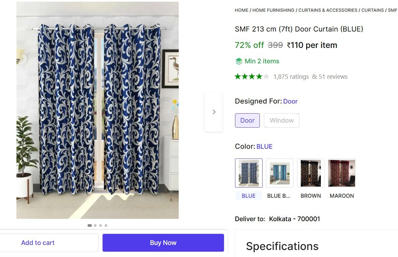View the 1,875 ratings link
Image resolution: width=398 pixels, height=257 pixels.
click(291, 77)
